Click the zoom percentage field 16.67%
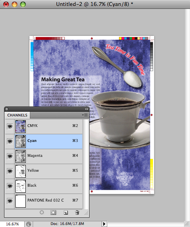Image resolution: width=190 pixels, height=227 pixels. (x=13, y=224)
